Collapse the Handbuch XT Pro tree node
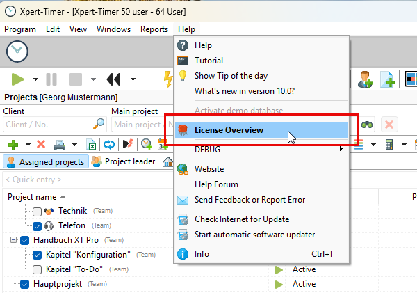The width and height of the screenshot is (417, 293). click(14, 240)
